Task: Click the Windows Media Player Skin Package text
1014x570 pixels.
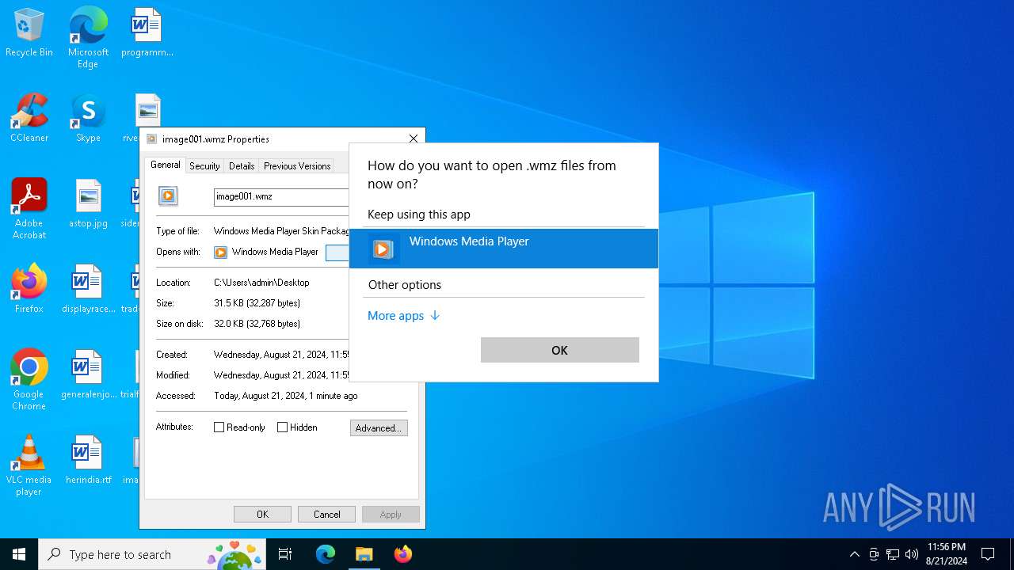Action: [281, 231]
